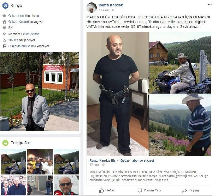Click the Paylaş share button

(x=190, y=190)
